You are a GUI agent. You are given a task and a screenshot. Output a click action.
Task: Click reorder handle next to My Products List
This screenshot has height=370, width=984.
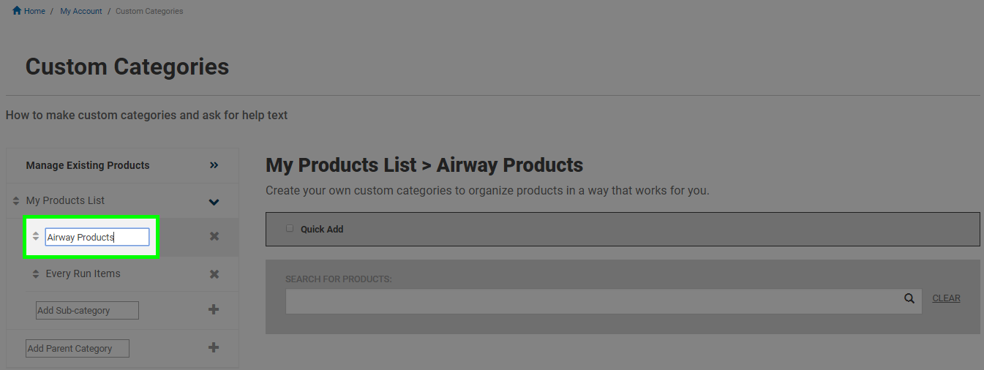[16, 200]
